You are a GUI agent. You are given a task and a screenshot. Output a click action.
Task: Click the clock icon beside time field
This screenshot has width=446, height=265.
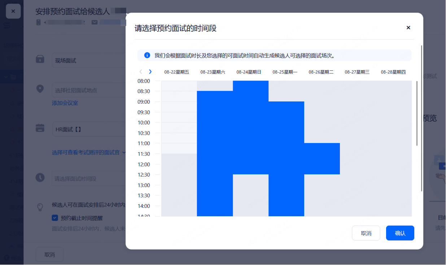(x=40, y=178)
